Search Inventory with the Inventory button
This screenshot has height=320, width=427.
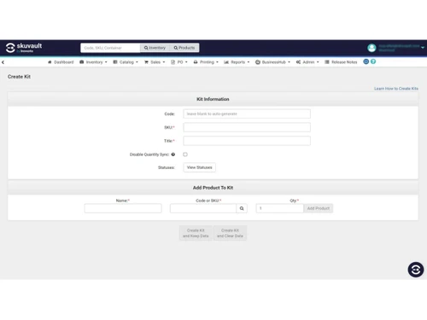(155, 48)
